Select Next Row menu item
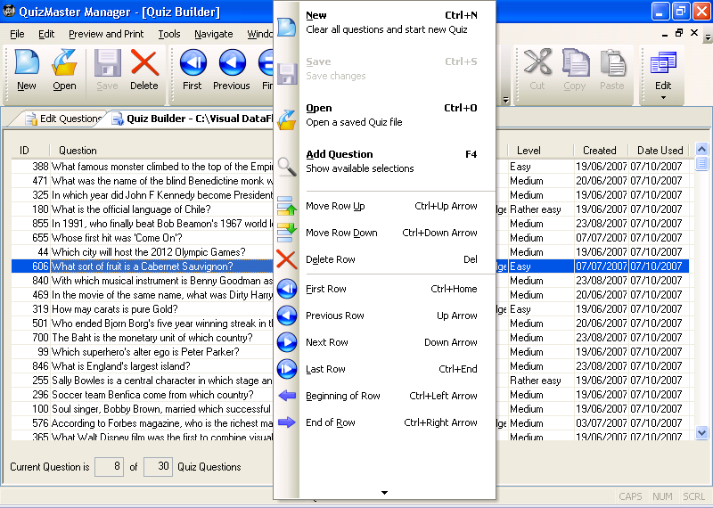 point(391,342)
